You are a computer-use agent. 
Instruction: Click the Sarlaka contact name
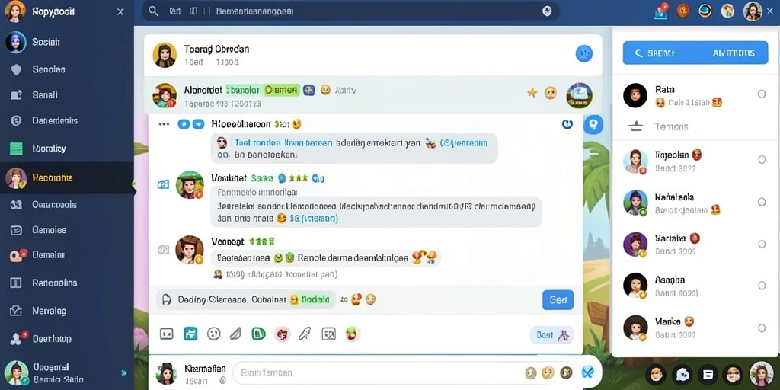[670, 238]
